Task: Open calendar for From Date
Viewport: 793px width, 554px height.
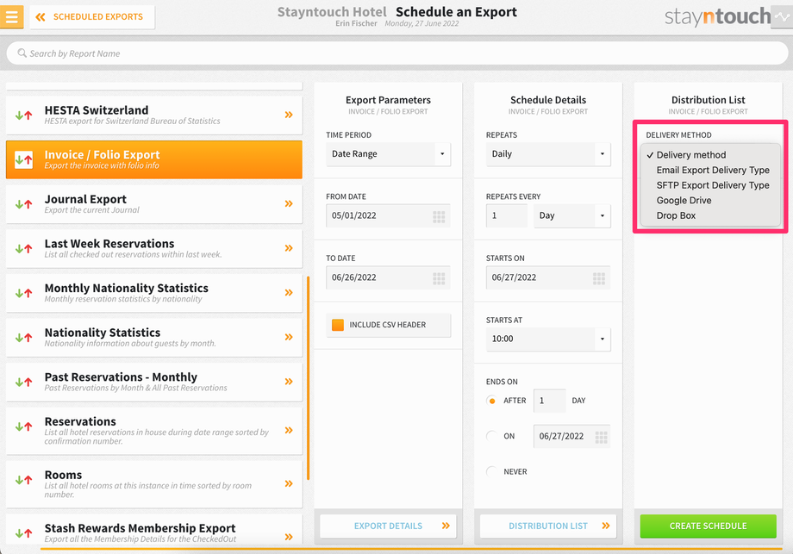Action: pos(439,217)
